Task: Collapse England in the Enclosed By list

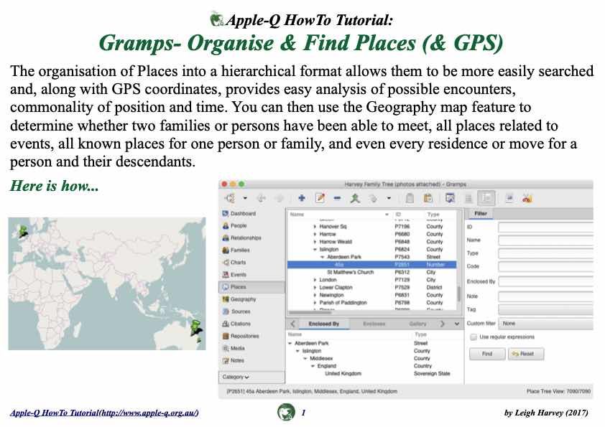Action: [313, 366]
